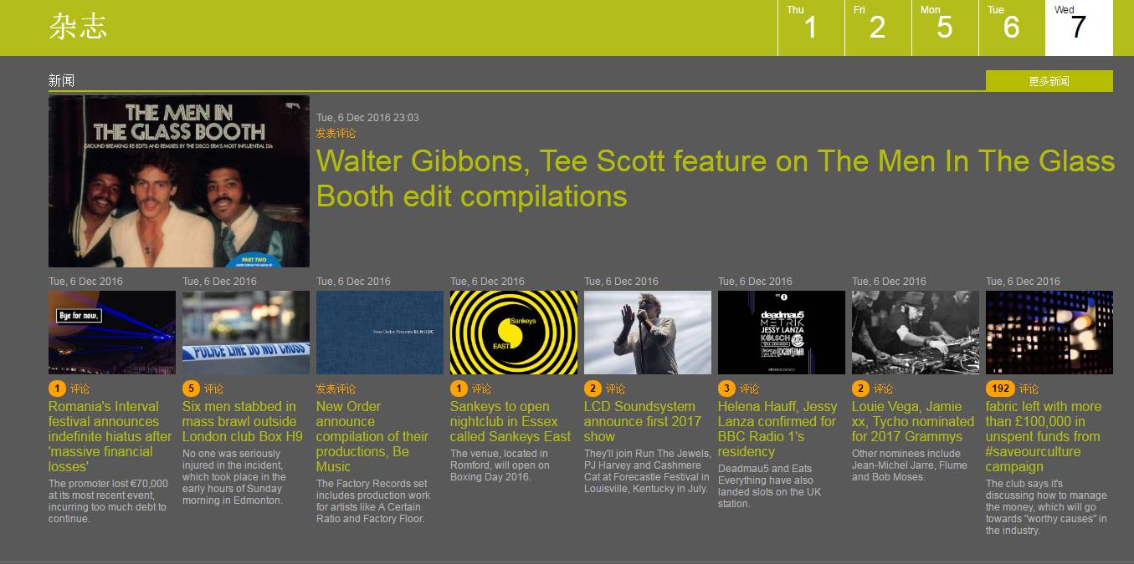
Task: Click comment count badge on Grammys story
Action: tap(860, 389)
